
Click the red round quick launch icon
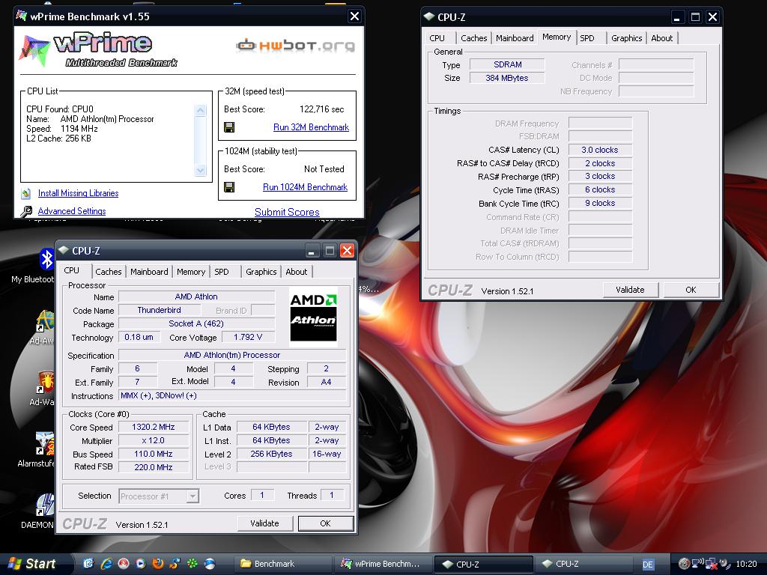coord(124,564)
